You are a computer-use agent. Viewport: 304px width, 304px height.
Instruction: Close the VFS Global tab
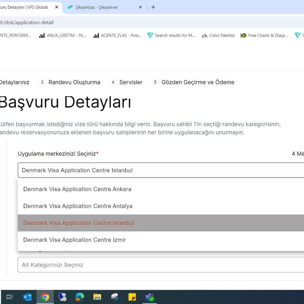[57, 7]
